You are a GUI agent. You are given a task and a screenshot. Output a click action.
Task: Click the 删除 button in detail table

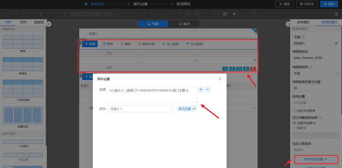point(125,44)
